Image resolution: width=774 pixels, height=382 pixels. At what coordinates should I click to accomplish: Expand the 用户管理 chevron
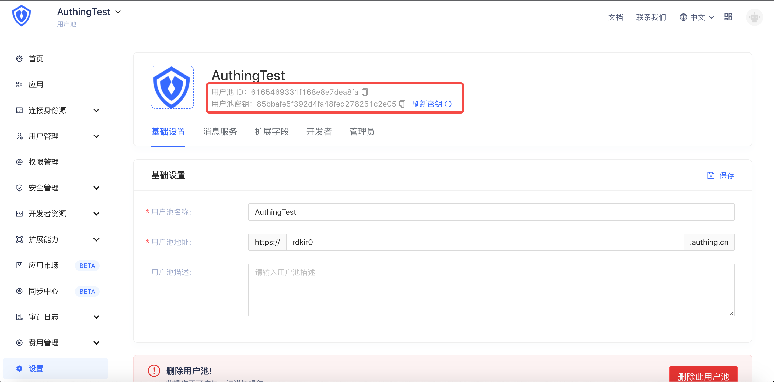(x=96, y=136)
